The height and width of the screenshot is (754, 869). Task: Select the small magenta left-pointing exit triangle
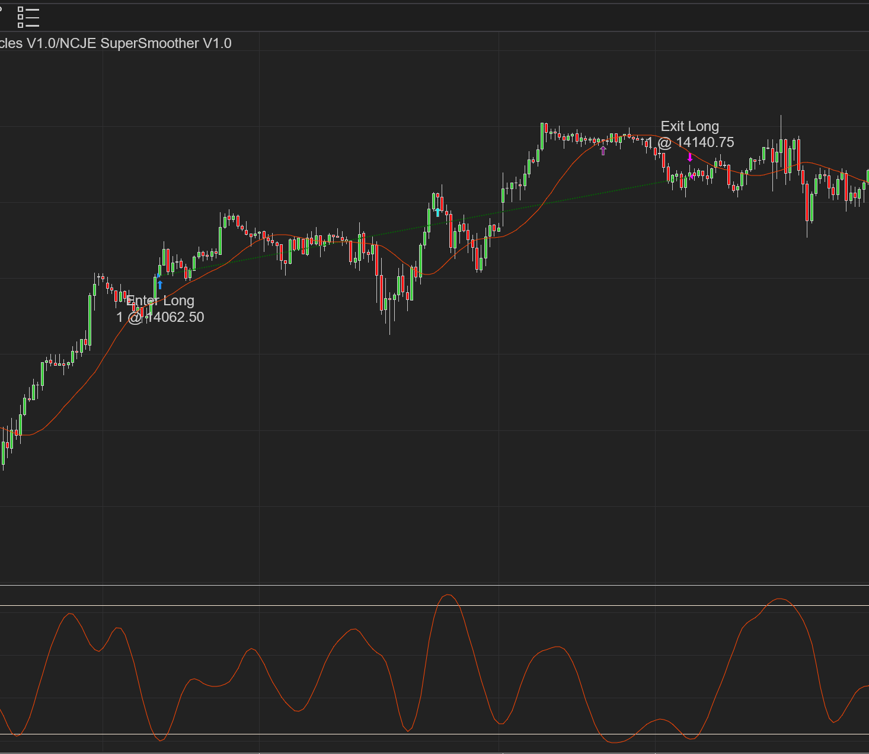pos(692,176)
